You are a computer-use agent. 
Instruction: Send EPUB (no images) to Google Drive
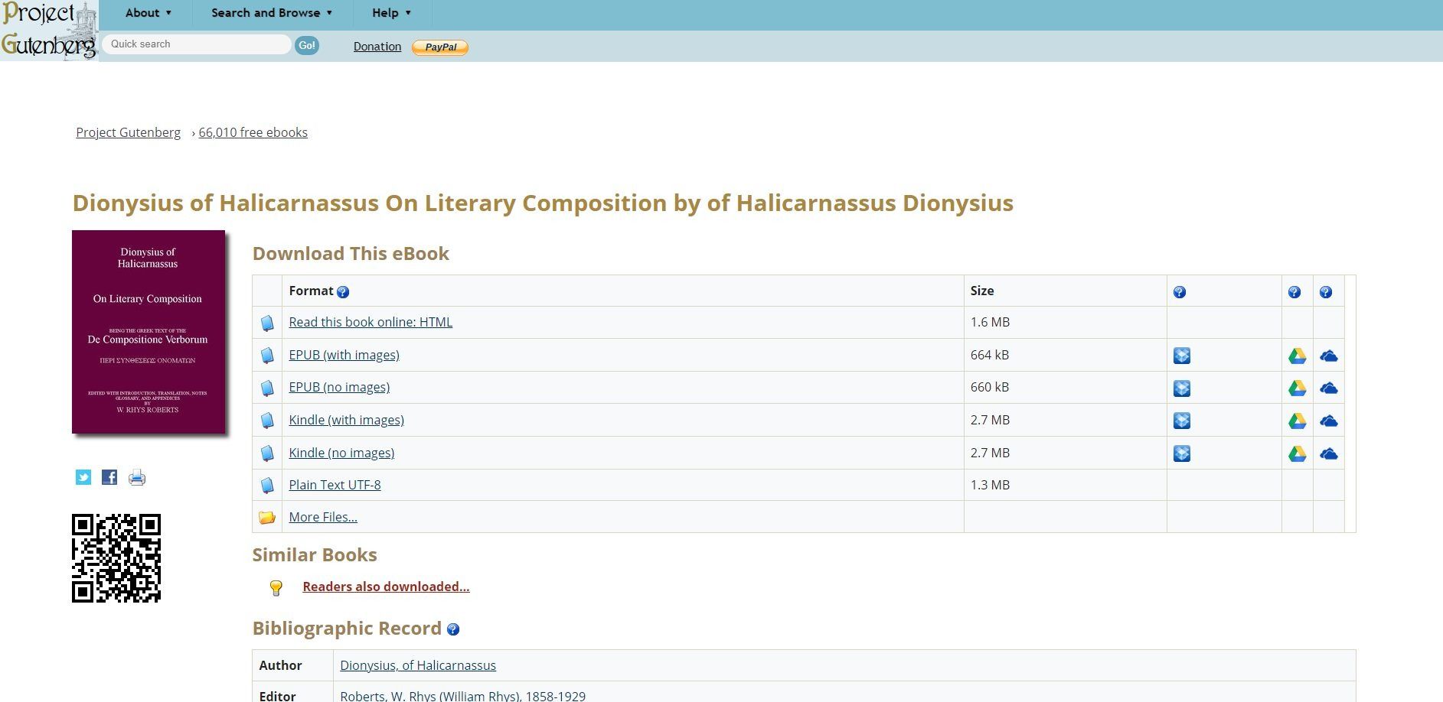pos(1297,388)
